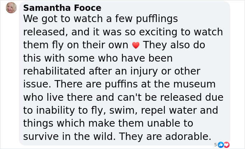This screenshot has height=149, width=245.
Task: Click the word "injury" in the comment
Action: [x=144, y=72]
